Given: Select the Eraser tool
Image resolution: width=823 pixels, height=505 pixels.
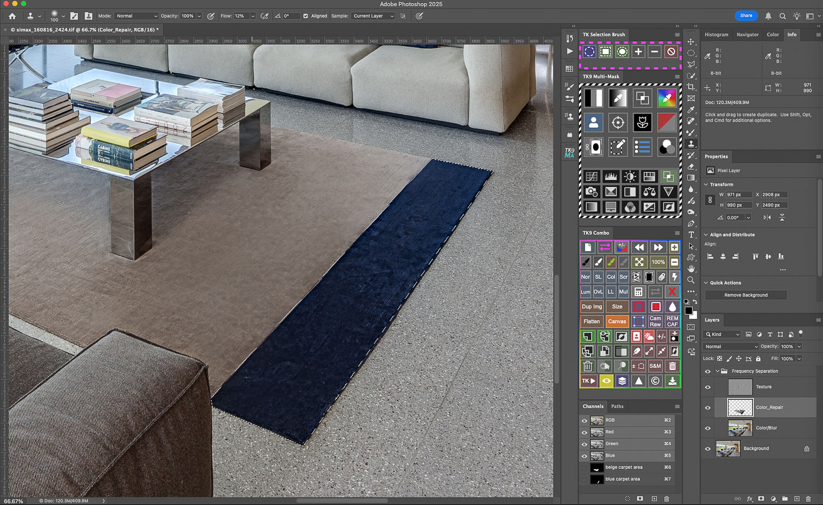Looking at the screenshot, I should point(691,167).
